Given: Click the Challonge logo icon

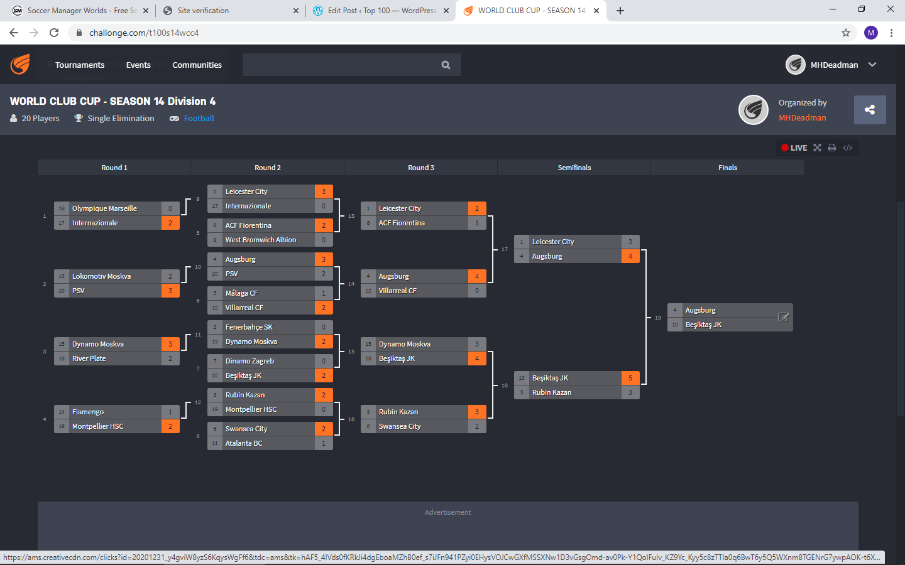Looking at the screenshot, I should (x=20, y=65).
